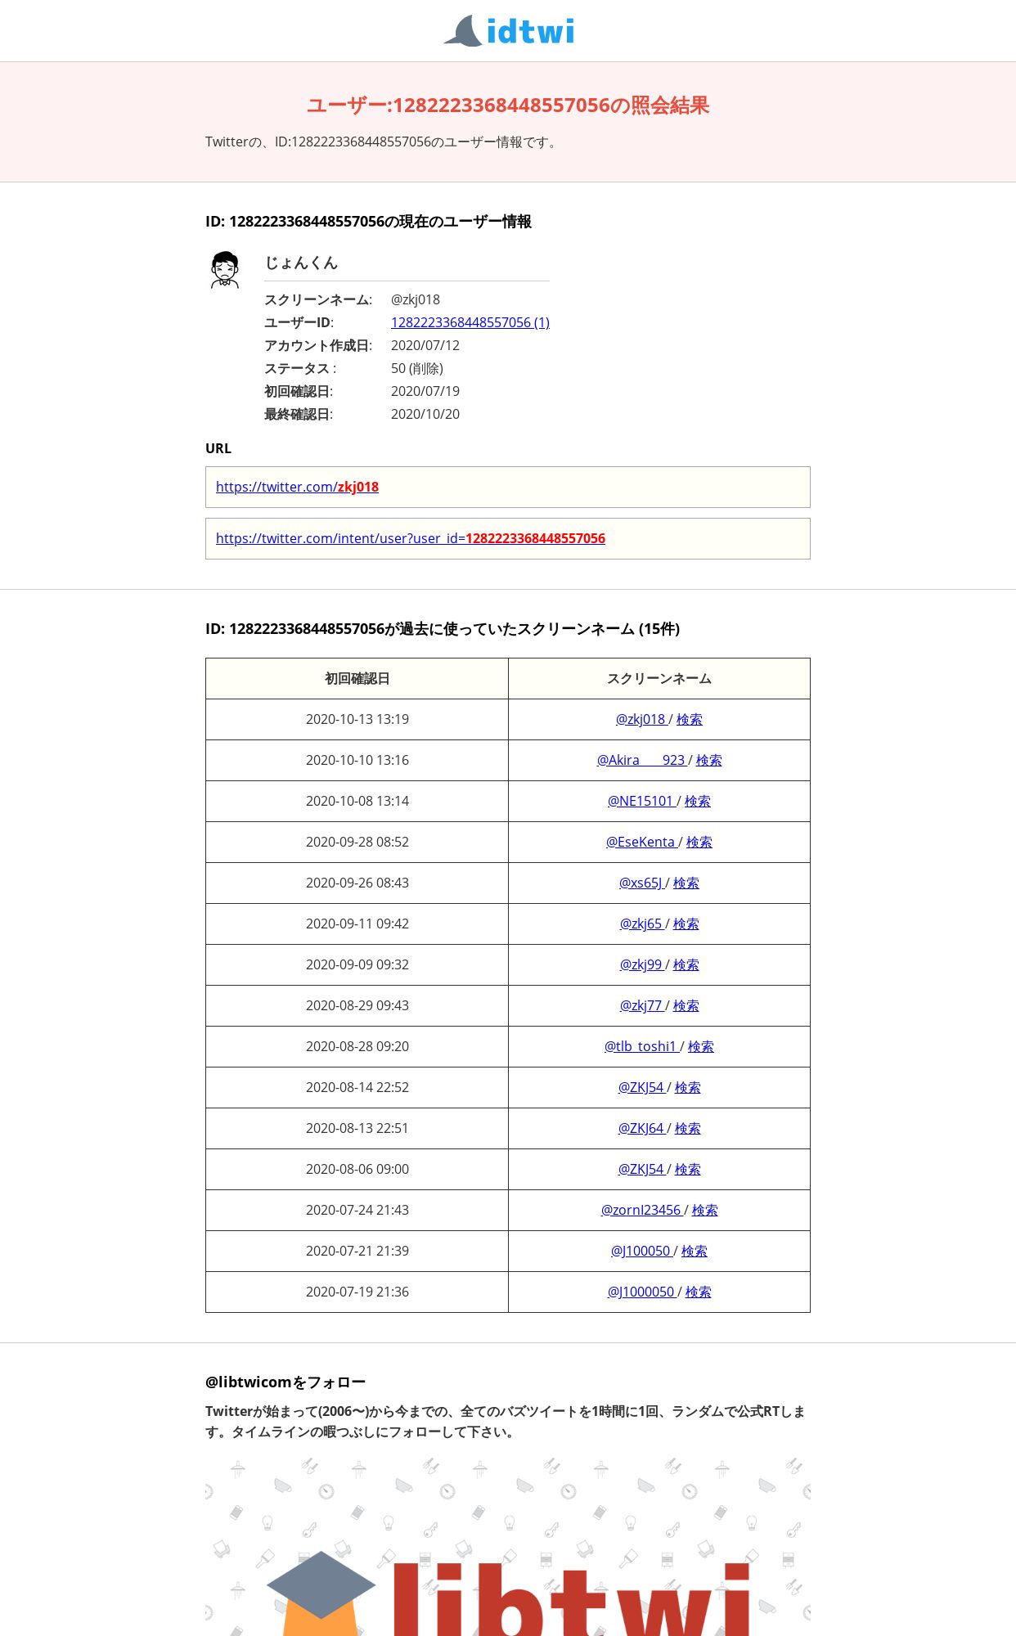
Task: Click the @libtwicomをフォロー heading
Action: click(x=285, y=1382)
